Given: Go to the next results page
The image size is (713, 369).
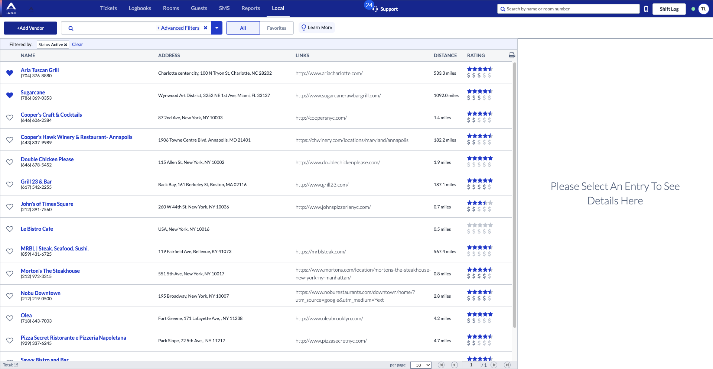Looking at the screenshot, I should point(494,365).
